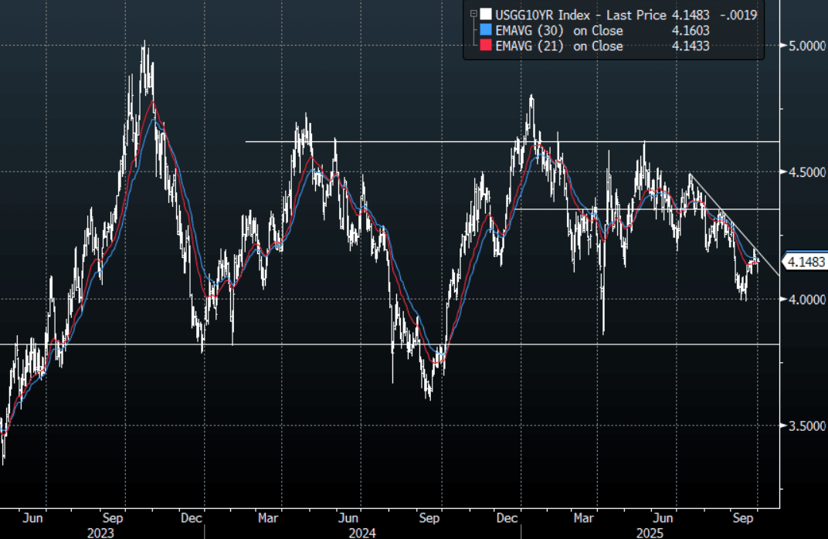
Task: Click the blue EMAVG (30) swatch
Action: (484, 30)
